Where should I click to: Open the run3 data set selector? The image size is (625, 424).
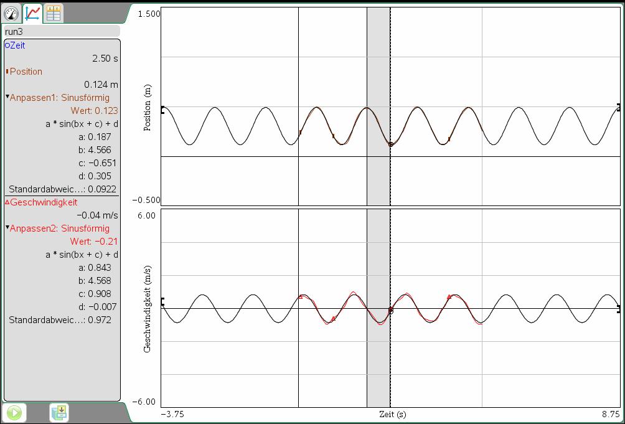pyautogui.click(x=61, y=31)
